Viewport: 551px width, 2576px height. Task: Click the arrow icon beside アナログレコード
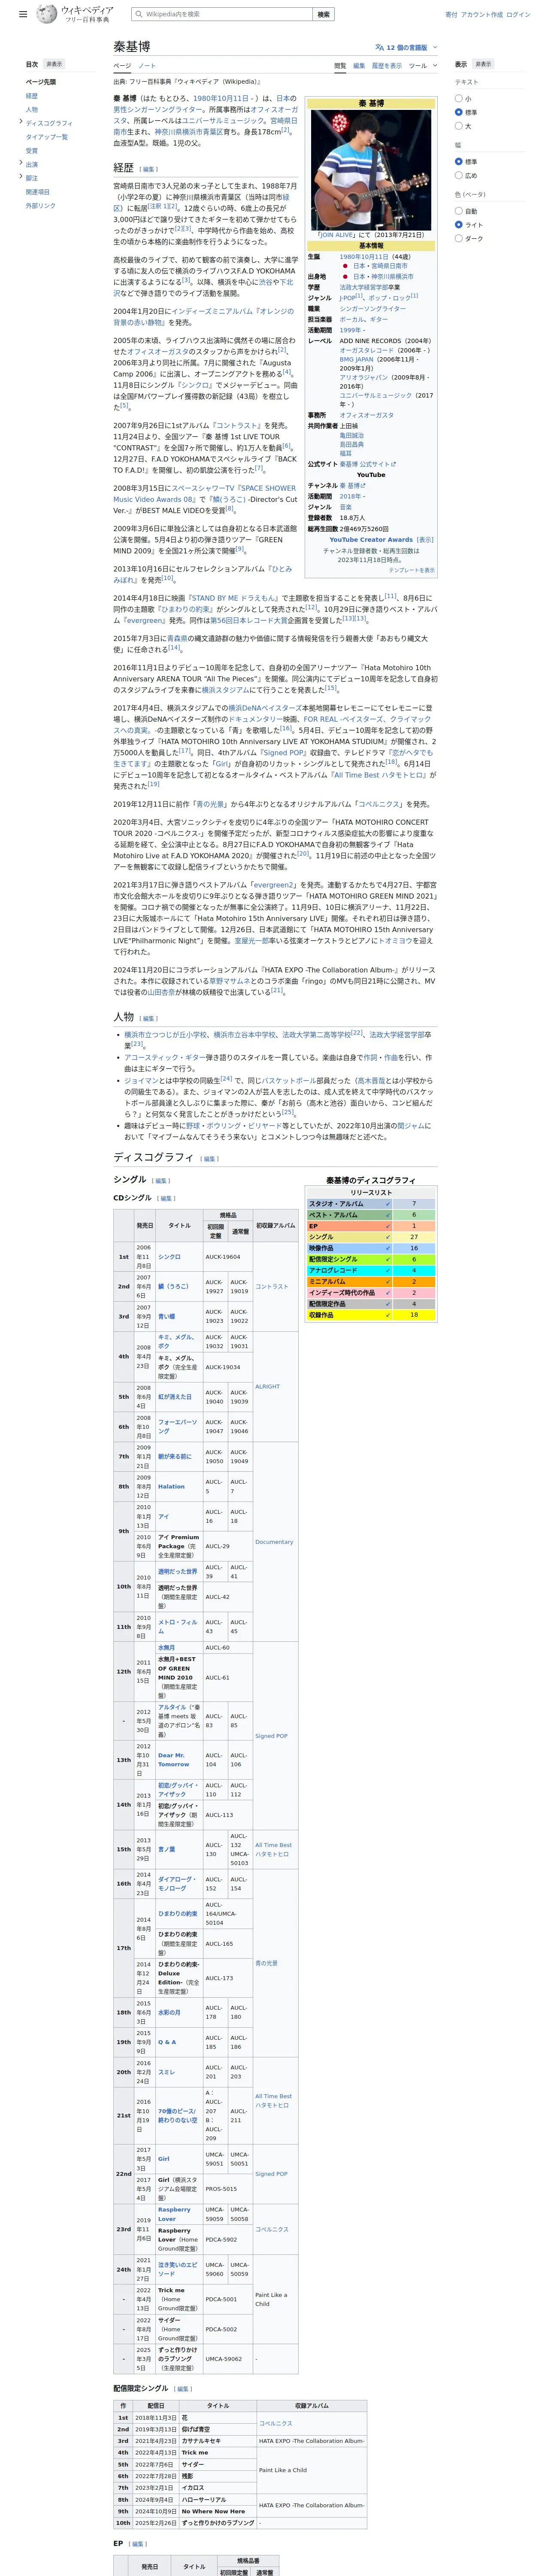(388, 1270)
